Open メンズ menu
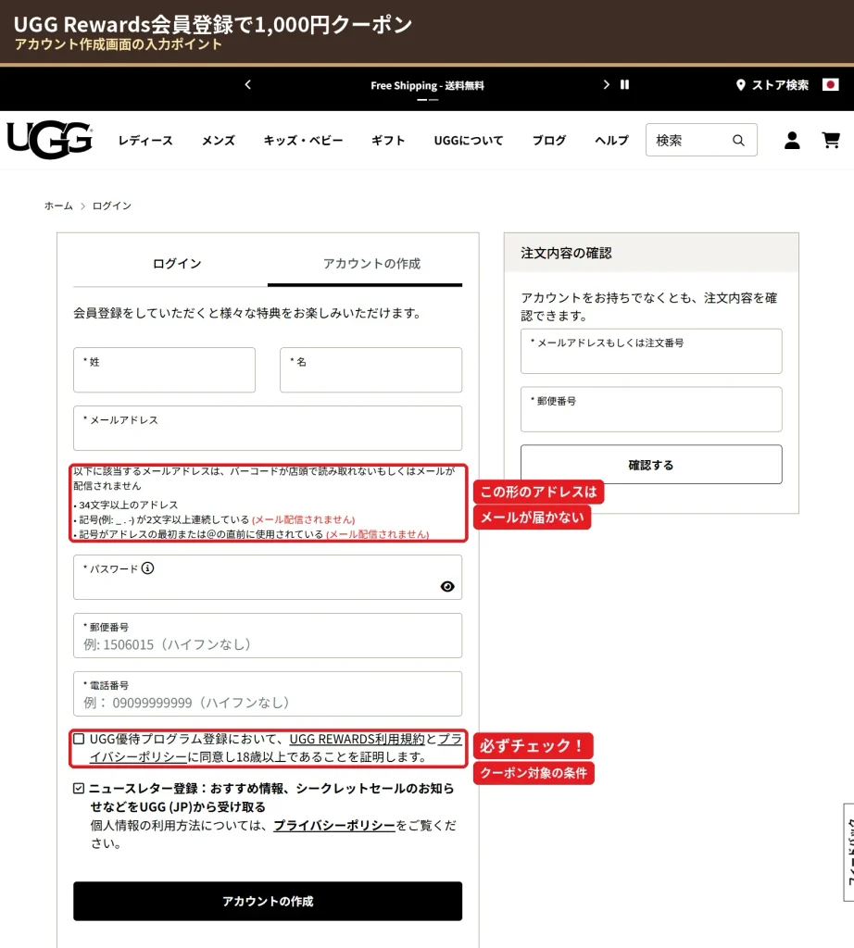The image size is (854, 948). tap(219, 141)
